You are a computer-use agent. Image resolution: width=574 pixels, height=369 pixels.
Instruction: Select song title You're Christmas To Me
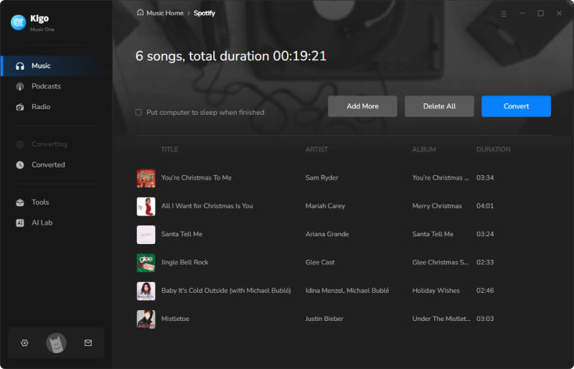(197, 178)
